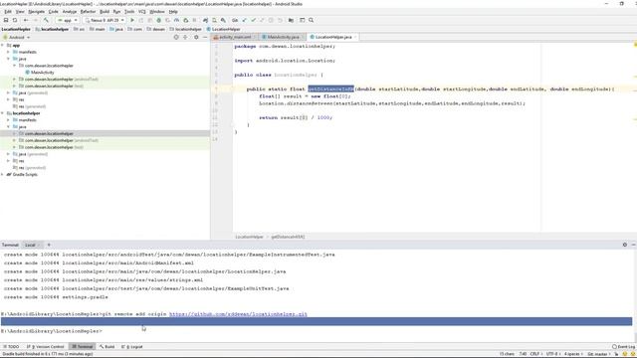
Task: Select MainActivity in project tree
Action: 40,73
